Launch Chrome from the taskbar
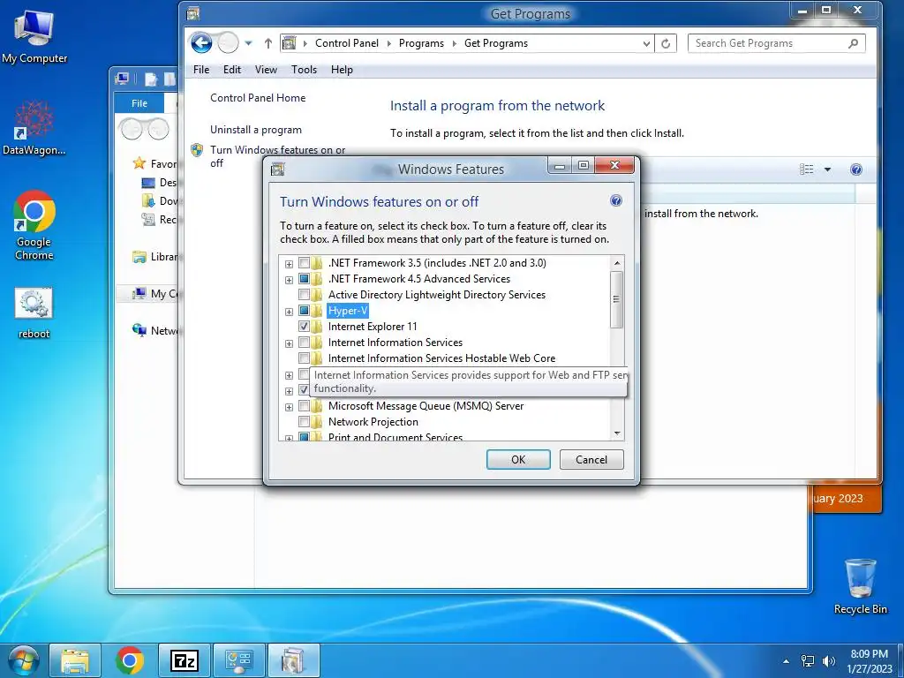904x678 pixels. coord(129,660)
